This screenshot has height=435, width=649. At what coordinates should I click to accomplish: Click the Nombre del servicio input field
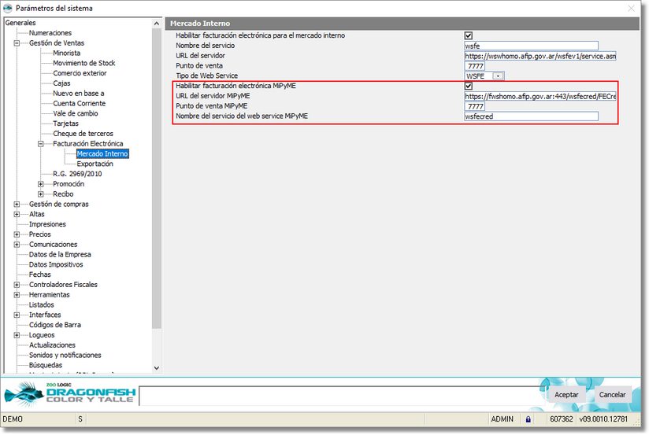pyautogui.click(x=531, y=46)
